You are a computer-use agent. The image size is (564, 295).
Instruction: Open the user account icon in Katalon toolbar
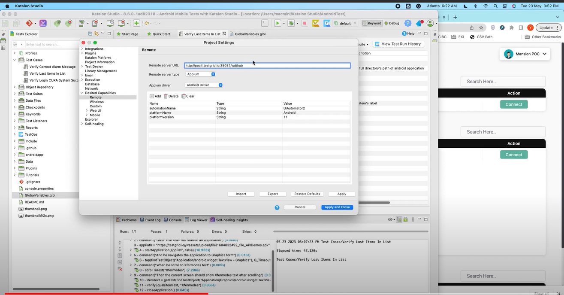430,23
